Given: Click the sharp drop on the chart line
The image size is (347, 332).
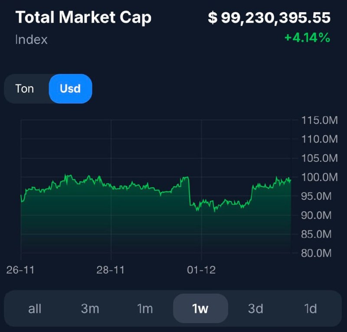Looking at the screenshot, I should coord(190,191).
